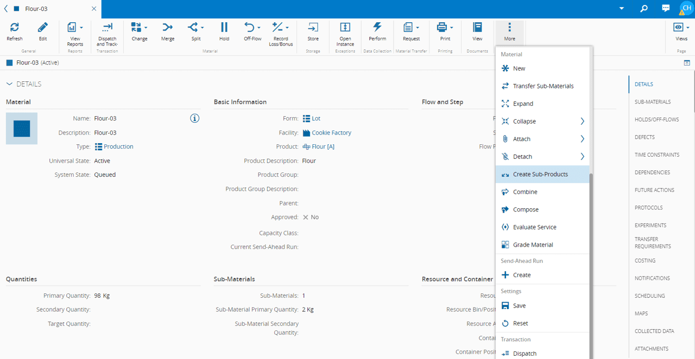
Task: Put material on Hold
Action: coord(224,28)
